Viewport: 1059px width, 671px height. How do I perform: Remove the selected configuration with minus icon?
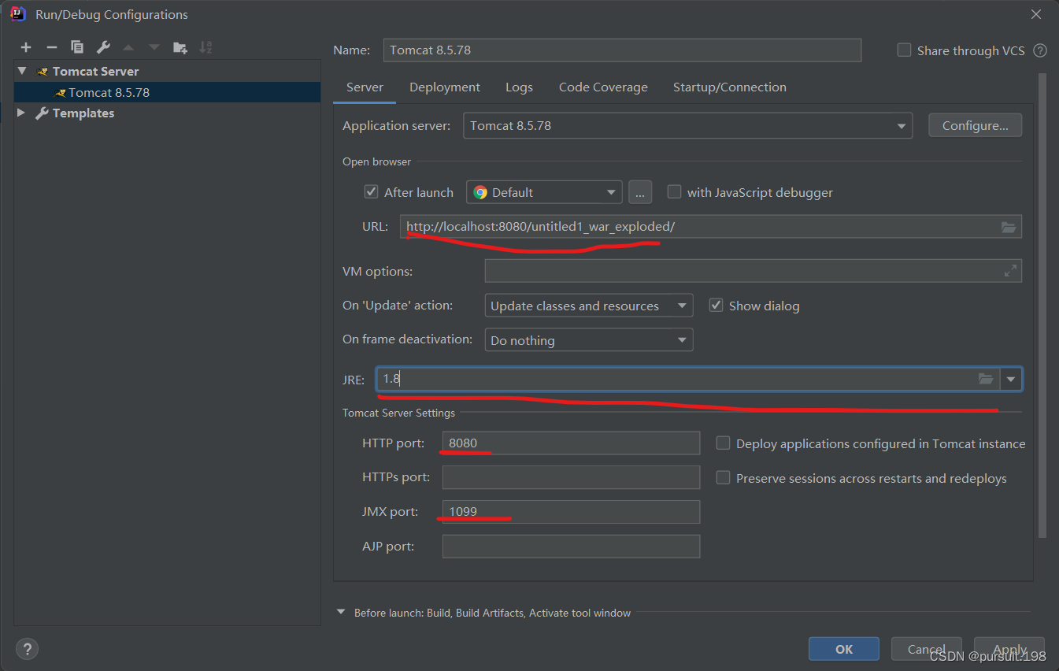pos(51,47)
